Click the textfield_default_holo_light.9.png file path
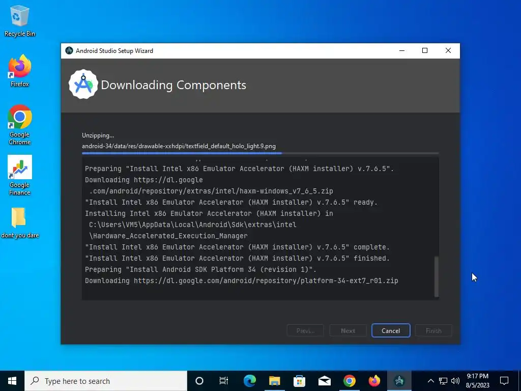This screenshot has width=521, height=391. tap(179, 146)
